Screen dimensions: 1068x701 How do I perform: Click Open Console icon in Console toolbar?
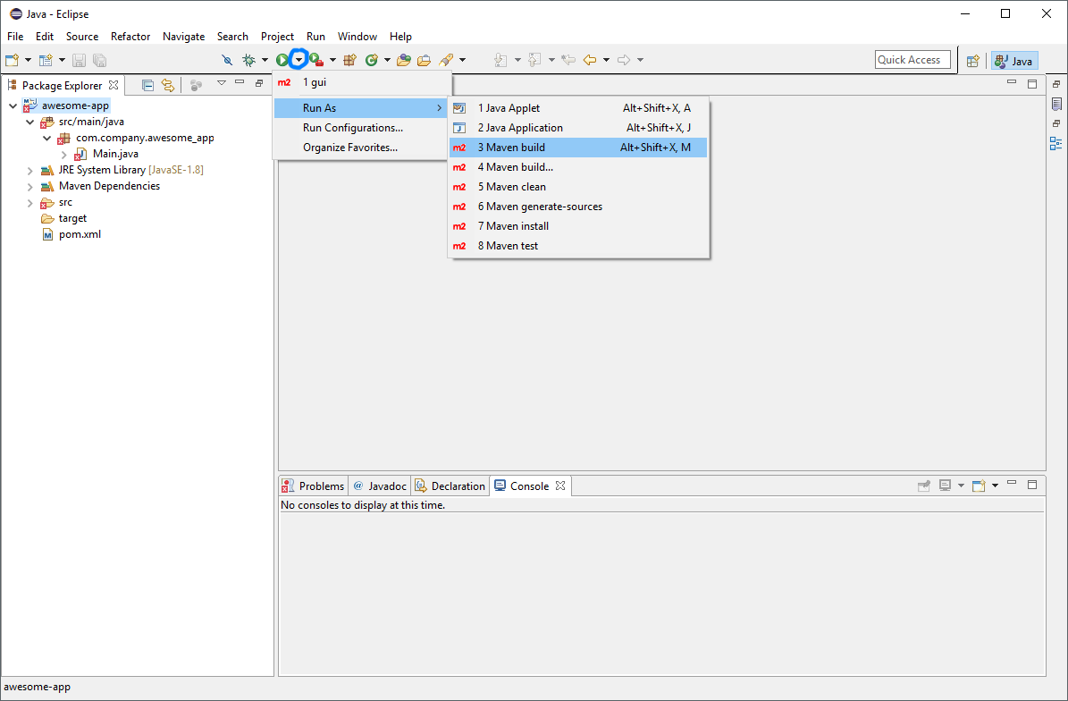[979, 486]
